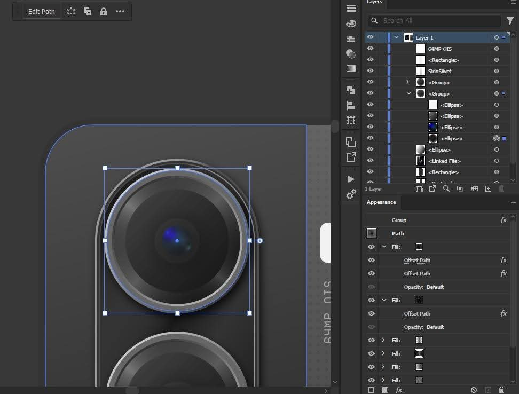Click the third Fill gradient swatch
The height and width of the screenshot is (394, 519).
[419, 340]
